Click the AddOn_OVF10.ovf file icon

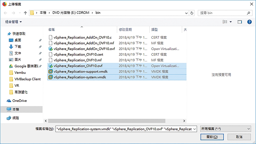[x=51, y=49]
